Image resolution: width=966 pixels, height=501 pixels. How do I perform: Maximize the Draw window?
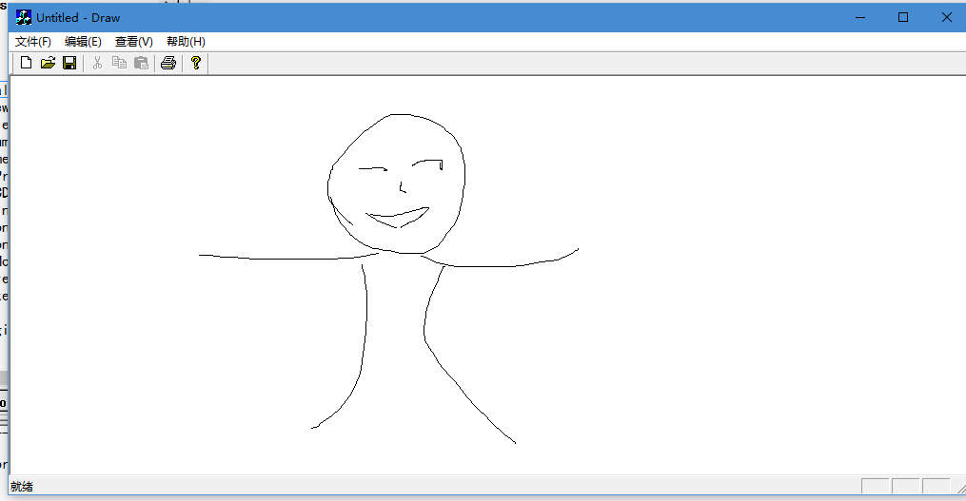(x=903, y=17)
